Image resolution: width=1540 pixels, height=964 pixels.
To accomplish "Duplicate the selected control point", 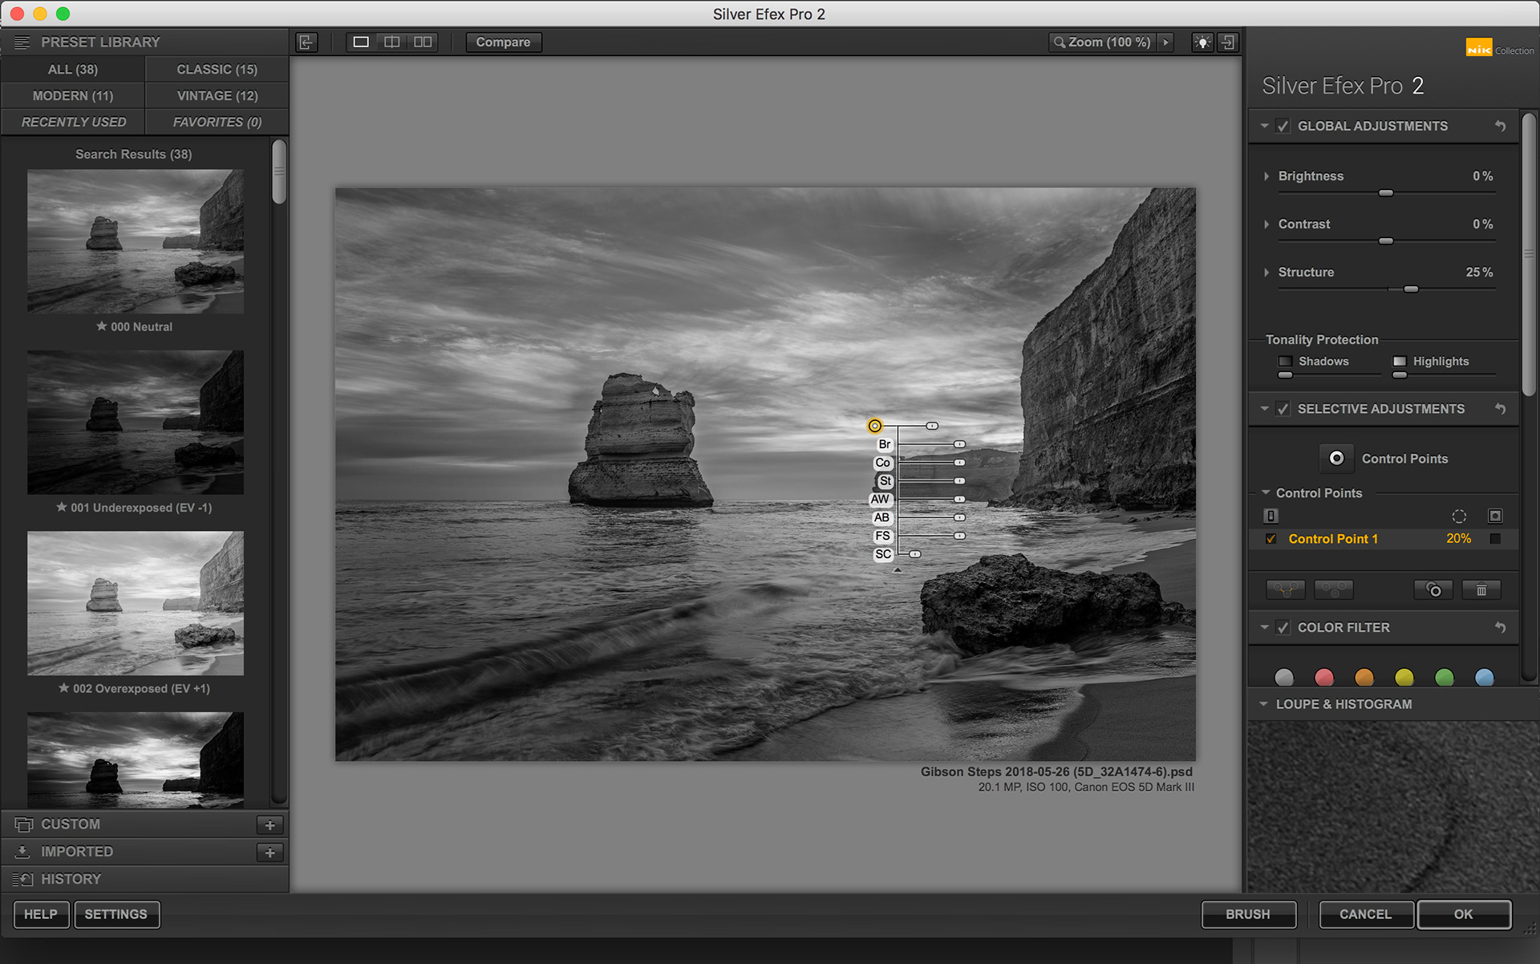I will 1433,589.
